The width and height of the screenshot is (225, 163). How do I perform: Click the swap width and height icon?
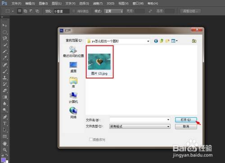pyautogui.click(x=150, y=11)
